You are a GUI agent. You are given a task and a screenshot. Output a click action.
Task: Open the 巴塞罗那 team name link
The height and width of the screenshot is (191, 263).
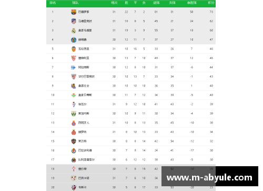coord(84,12)
